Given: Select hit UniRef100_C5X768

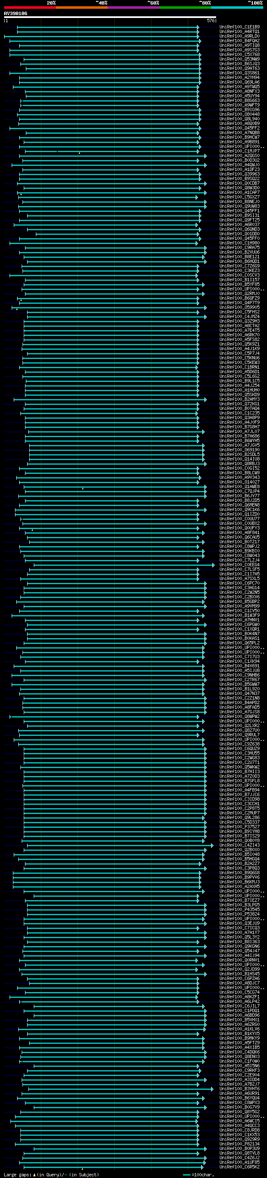Looking at the screenshot, I should (x=239, y=54).
